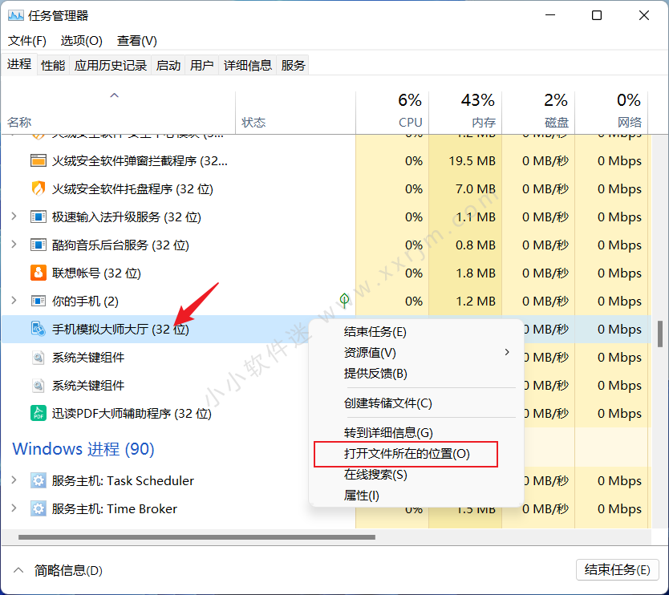This screenshot has width=669, height=595.
Task: Select the 手机模拟大师大厅 (32 位) row name
Action: click(120, 330)
